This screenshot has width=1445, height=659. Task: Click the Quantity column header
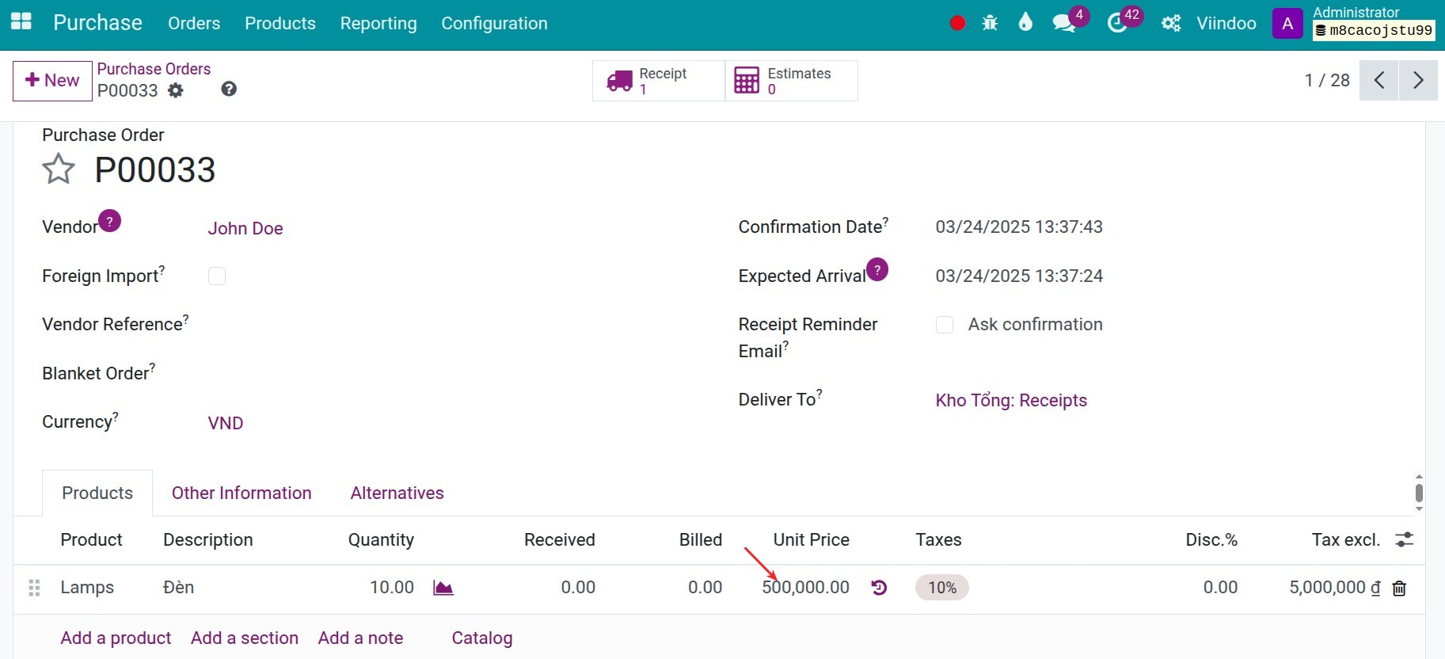point(381,539)
